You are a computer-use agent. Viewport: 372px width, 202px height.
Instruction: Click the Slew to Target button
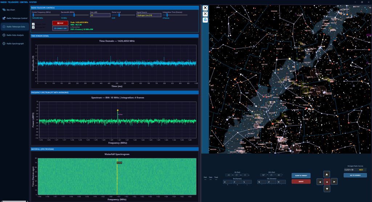click(x=301, y=175)
